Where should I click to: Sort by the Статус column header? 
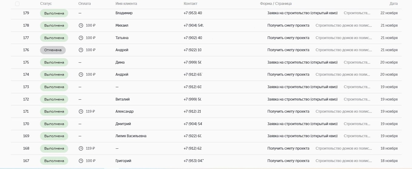46,4
